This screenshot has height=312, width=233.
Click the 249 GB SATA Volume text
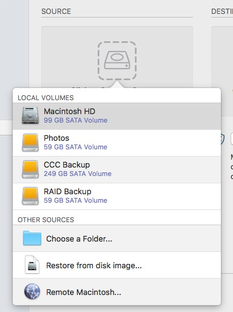tap(78, 174)
